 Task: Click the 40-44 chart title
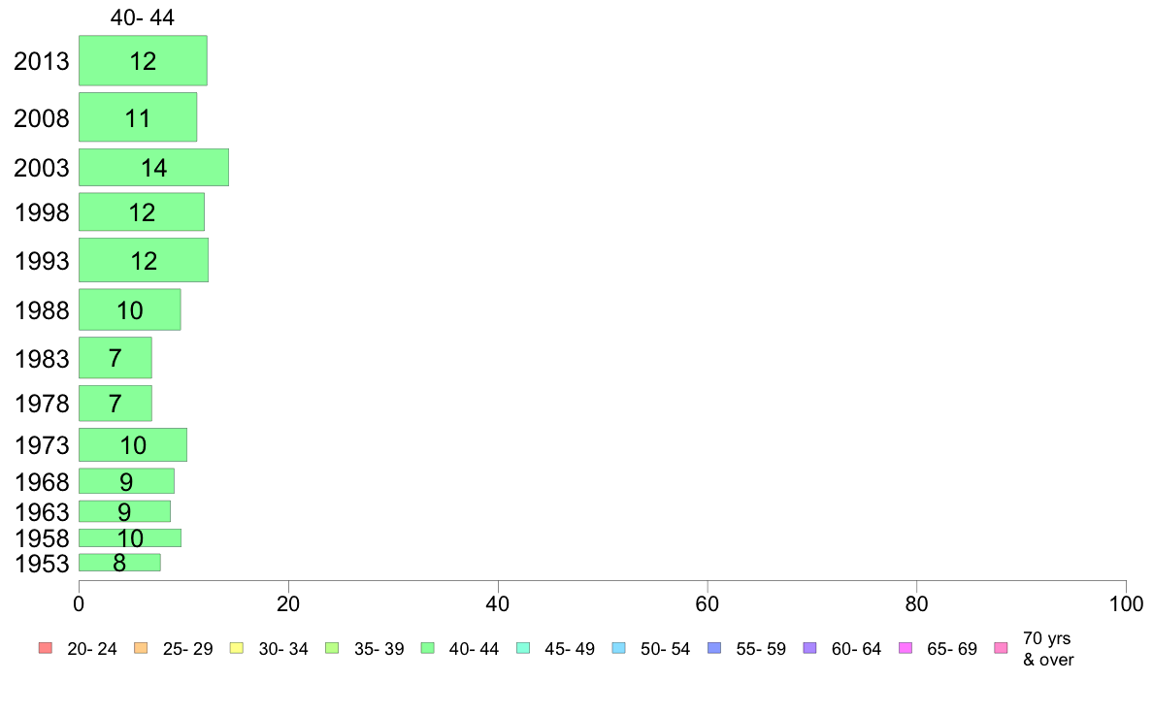[x=143, y=16]
